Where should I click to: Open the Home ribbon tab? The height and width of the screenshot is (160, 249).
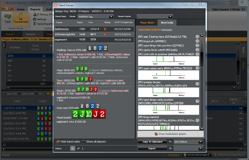(x=21, y=9)
